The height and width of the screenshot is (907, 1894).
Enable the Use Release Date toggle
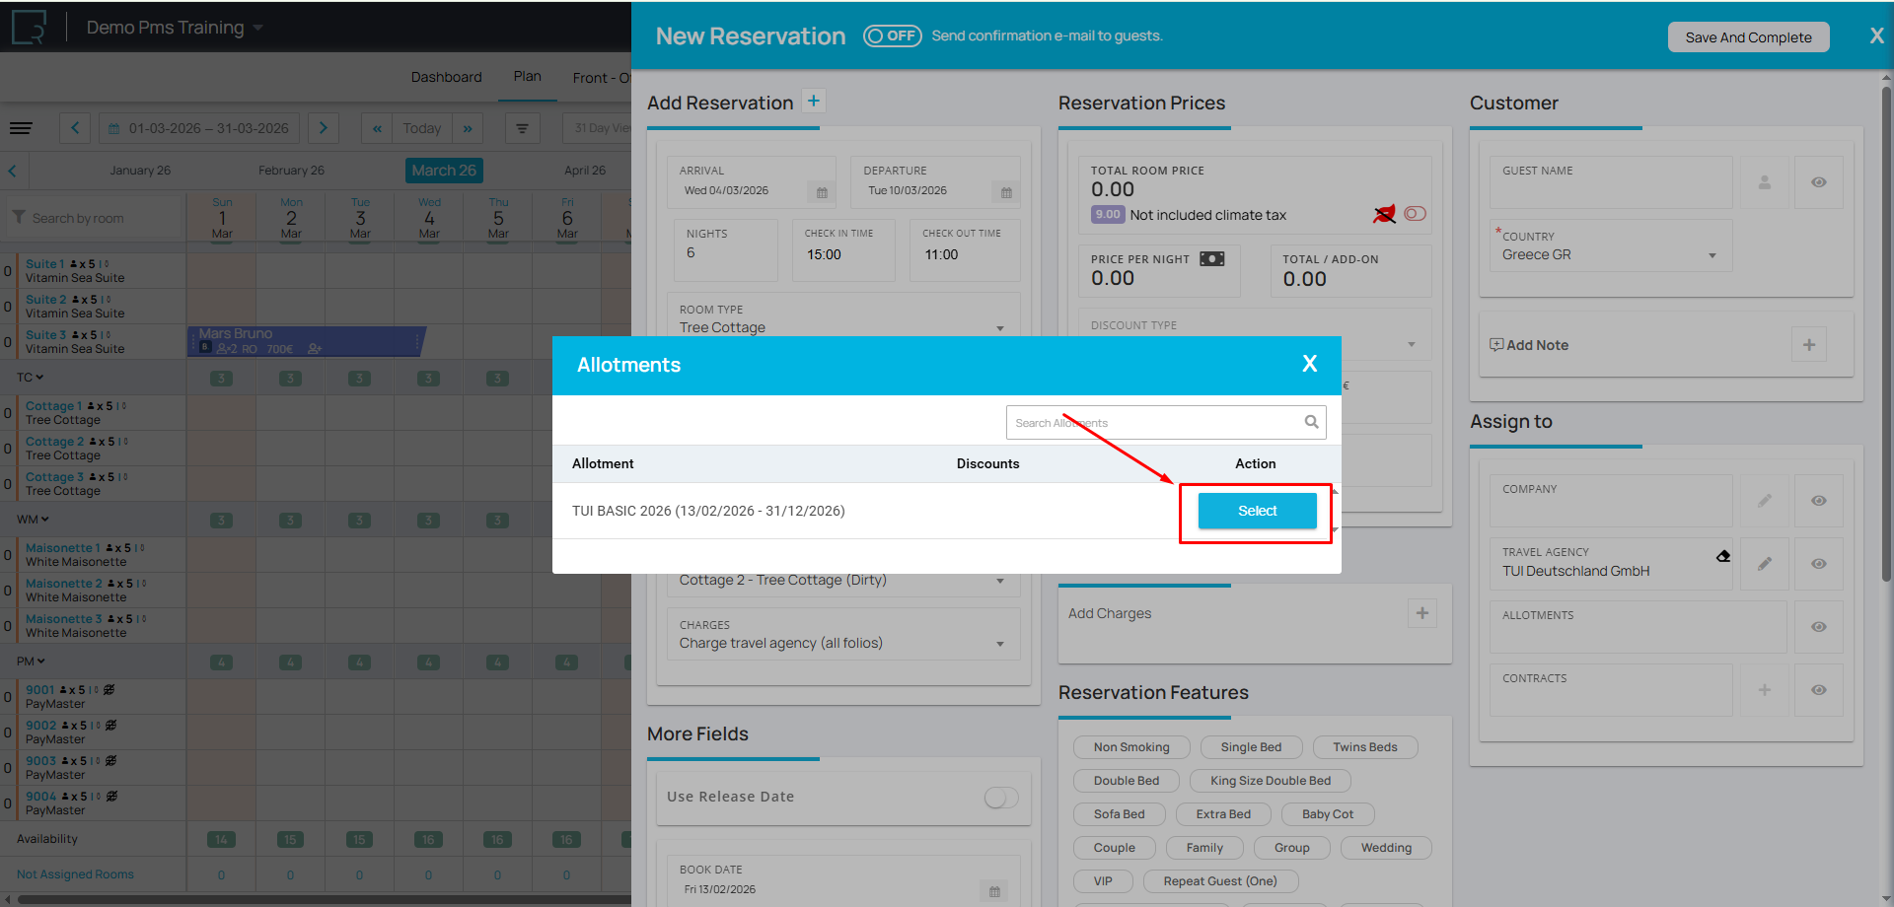(x=1000, y=798)
